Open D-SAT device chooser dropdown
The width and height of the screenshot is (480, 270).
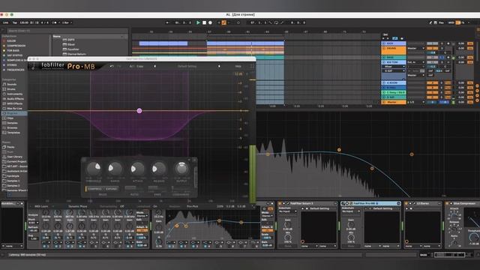pyautogui.click(x=394, y=71)
